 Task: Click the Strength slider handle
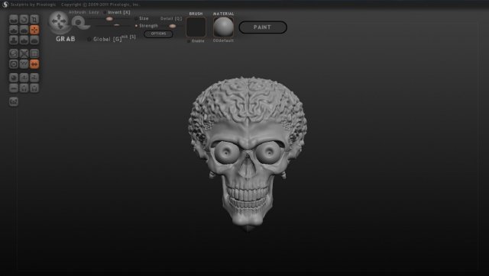(116, 25)
